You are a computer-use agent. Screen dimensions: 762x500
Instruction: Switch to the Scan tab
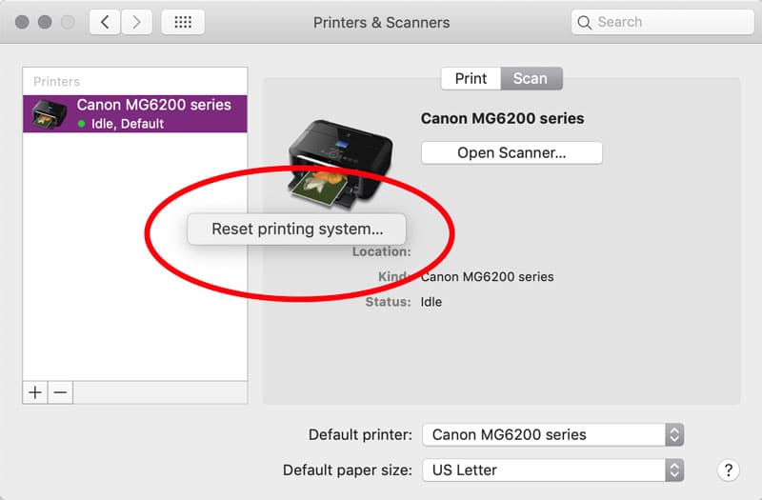(531, 78)
